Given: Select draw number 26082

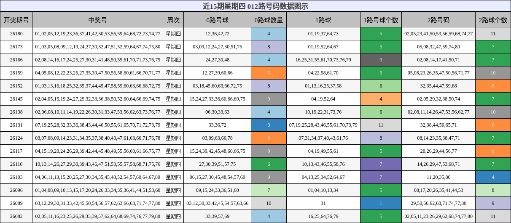Looking at the screenshot, I should pos(16,216).
